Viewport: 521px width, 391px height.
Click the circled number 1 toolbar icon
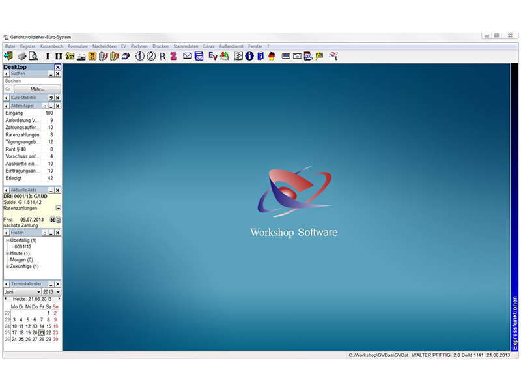point(140,57)
